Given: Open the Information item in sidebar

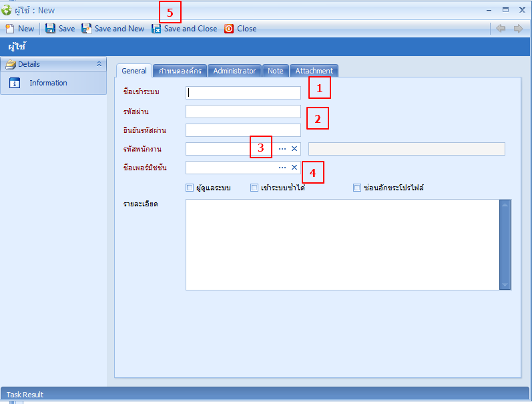Looking at the screenshot, I should [x=48, y=83].
